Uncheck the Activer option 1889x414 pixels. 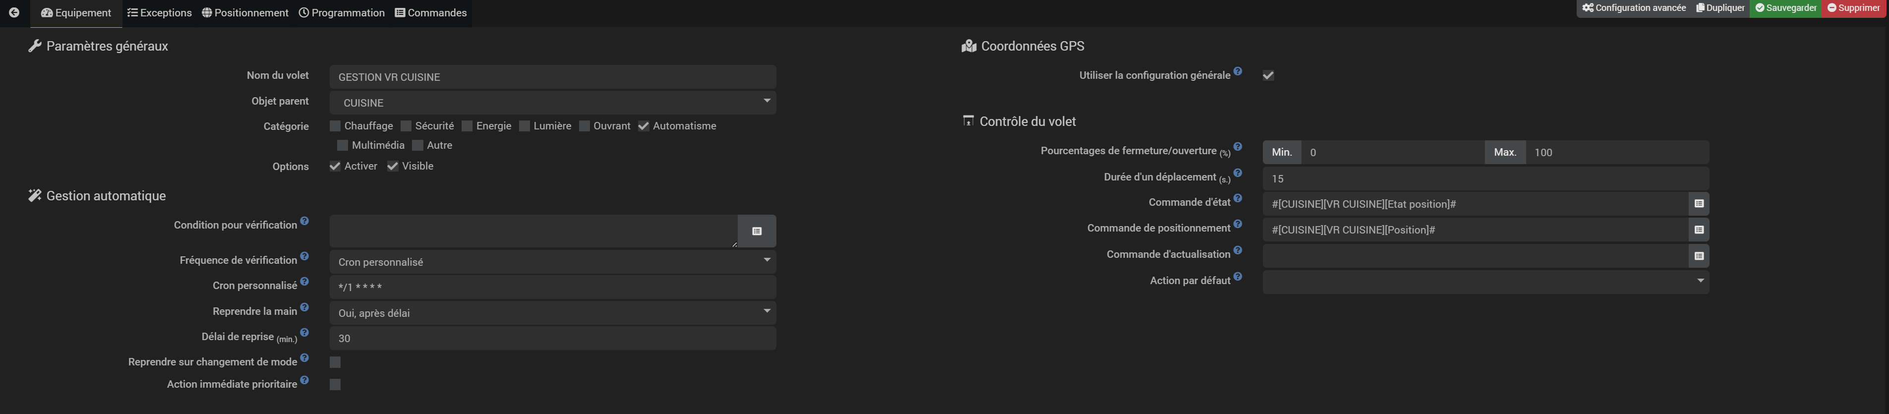point(335,166)
